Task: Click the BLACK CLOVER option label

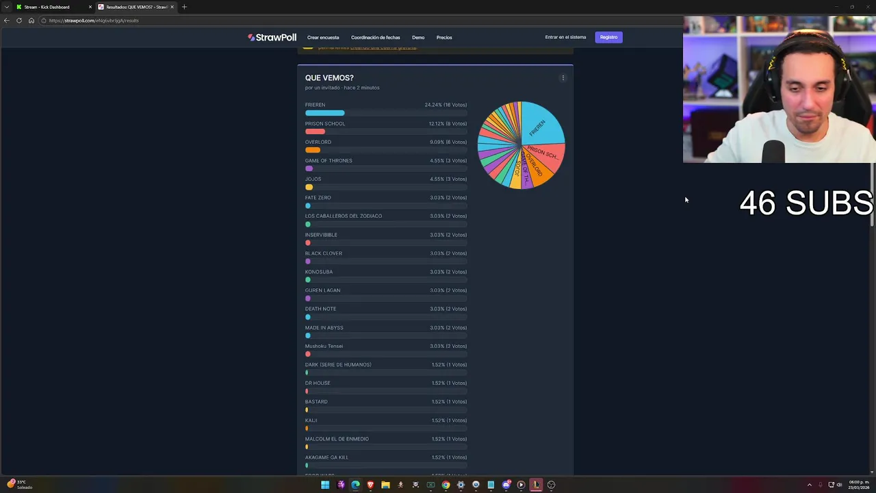Action: click(x=324, y=253)
